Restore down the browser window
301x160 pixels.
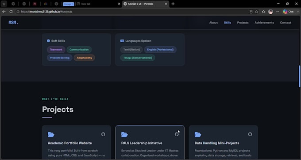pyautogui.click(x=287, y=4)
